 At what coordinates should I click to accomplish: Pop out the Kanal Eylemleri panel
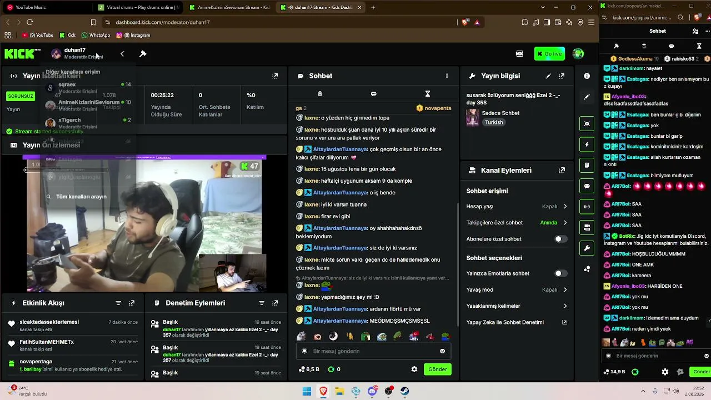562,171
